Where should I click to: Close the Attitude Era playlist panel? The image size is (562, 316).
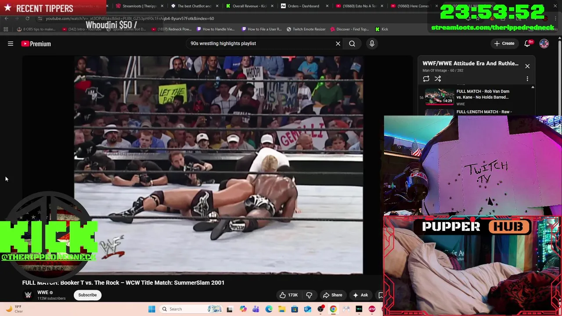click(527, 66)
